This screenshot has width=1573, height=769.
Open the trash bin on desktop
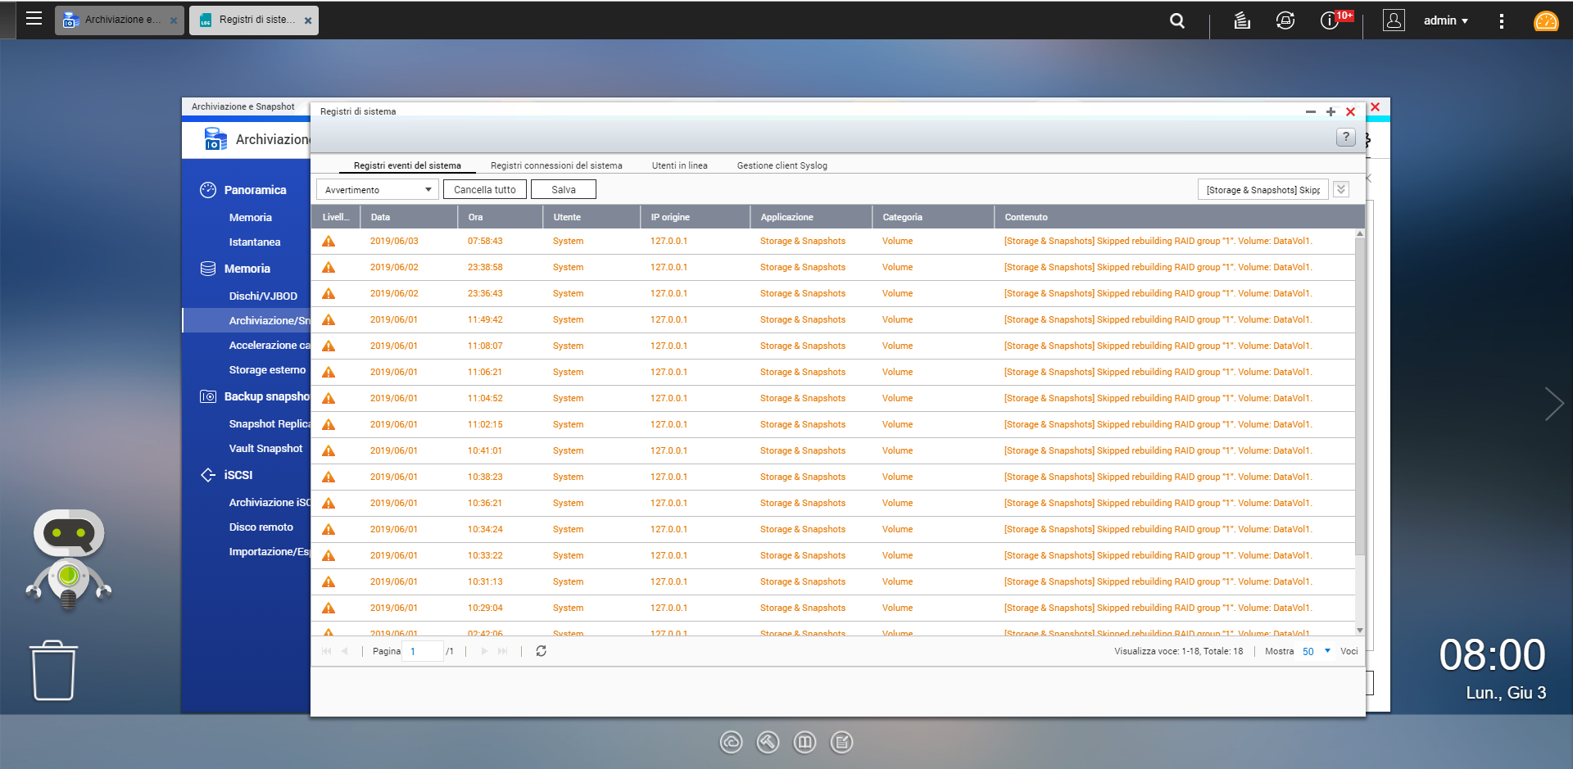pos(54,671)
